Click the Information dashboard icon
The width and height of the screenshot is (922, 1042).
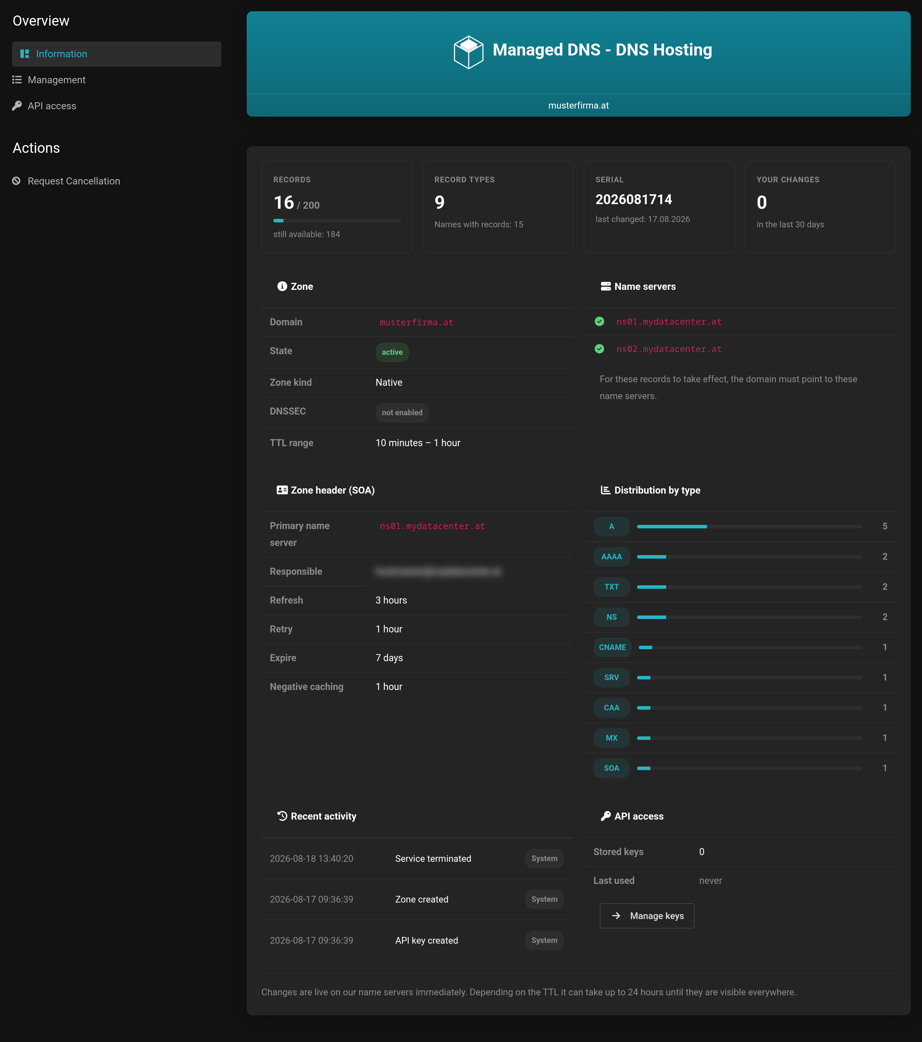(25, 54)
